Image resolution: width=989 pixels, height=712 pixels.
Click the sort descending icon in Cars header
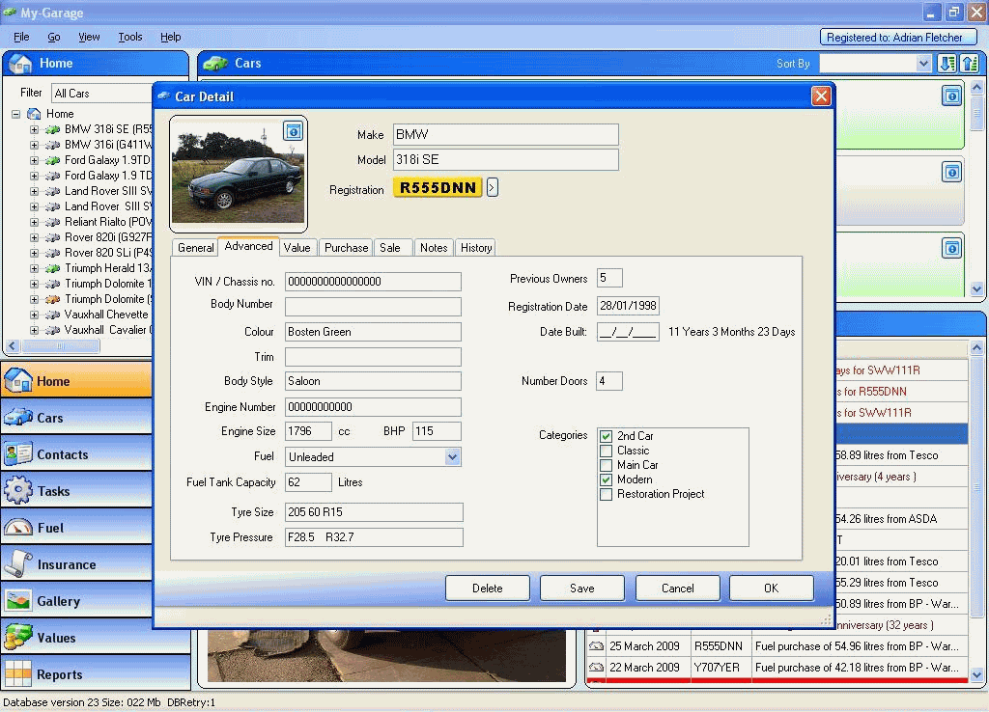(x=947, y=63)
